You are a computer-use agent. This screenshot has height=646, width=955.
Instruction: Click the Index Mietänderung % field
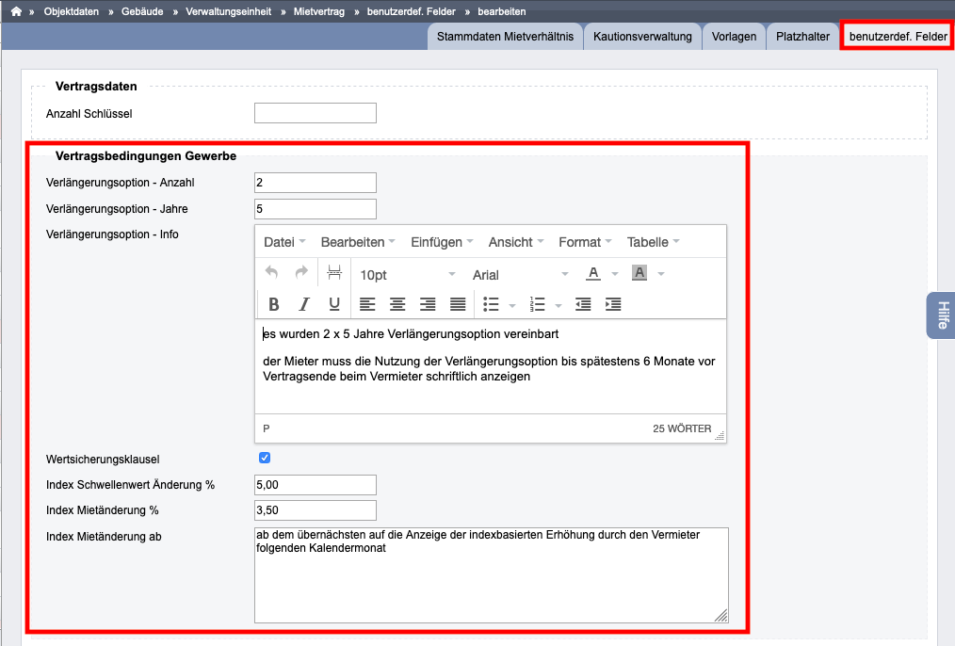point(316,510)
